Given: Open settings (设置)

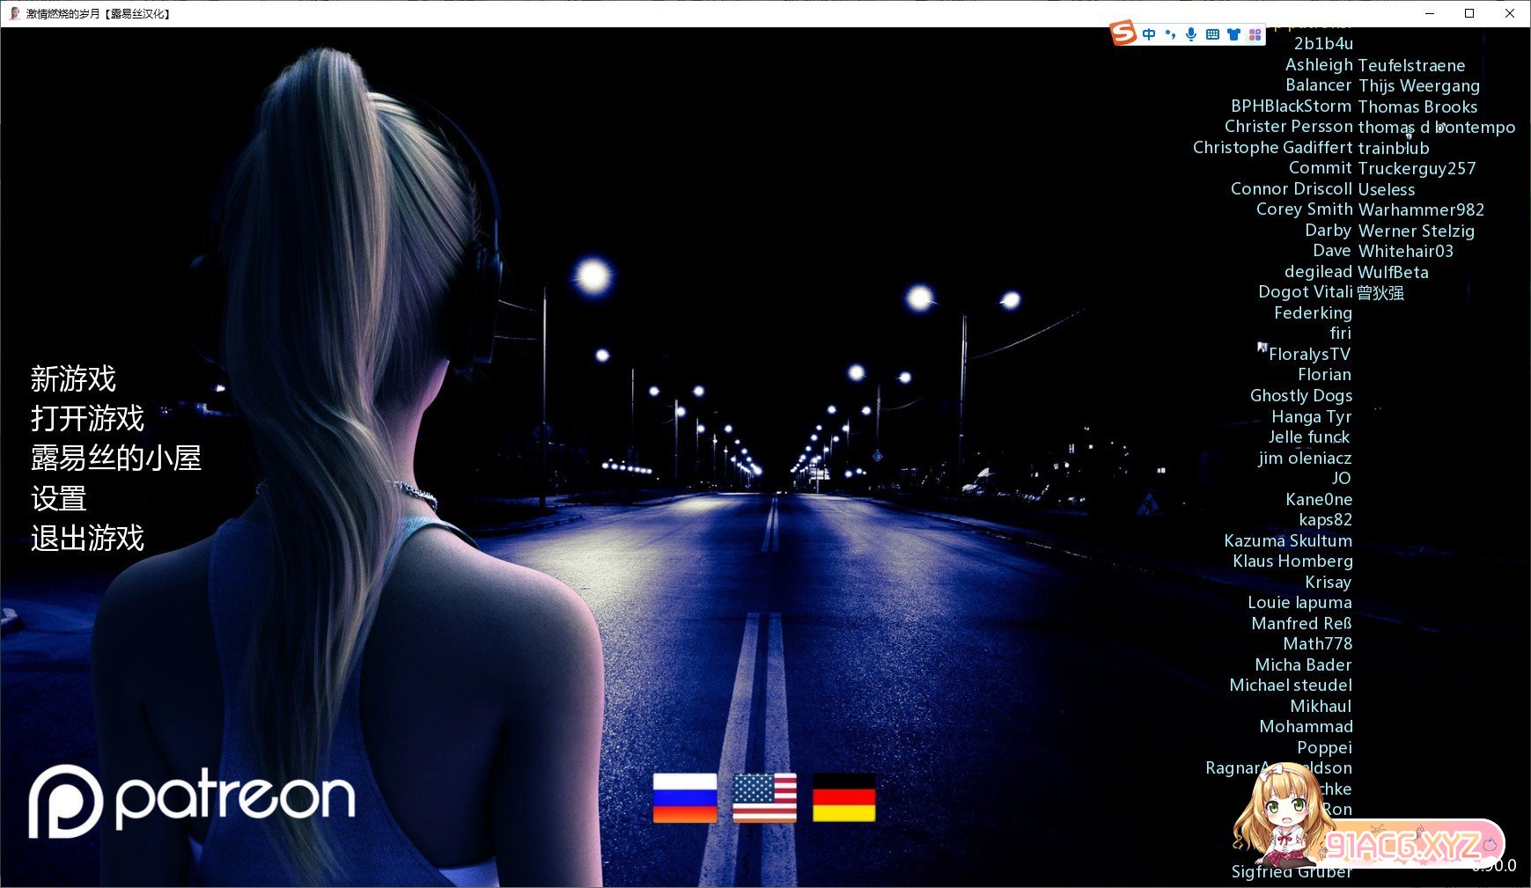Looking at the screenshot, I should pyautogui.click(x=59, y=498).
